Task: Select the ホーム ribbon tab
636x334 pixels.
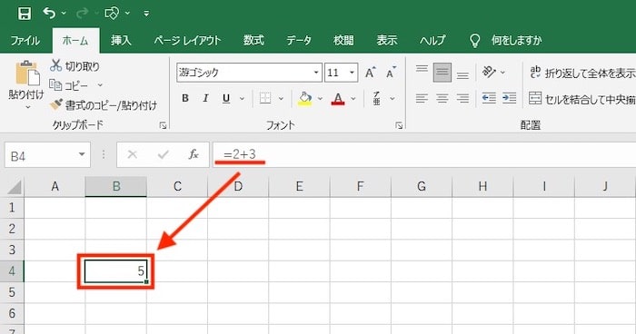Action: pyautogui.click(x=75, y=41)
